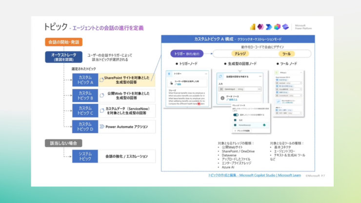361x203 pixels.
Task: Check the highlighted knowledge source checkbox
Action: point(235,125)
